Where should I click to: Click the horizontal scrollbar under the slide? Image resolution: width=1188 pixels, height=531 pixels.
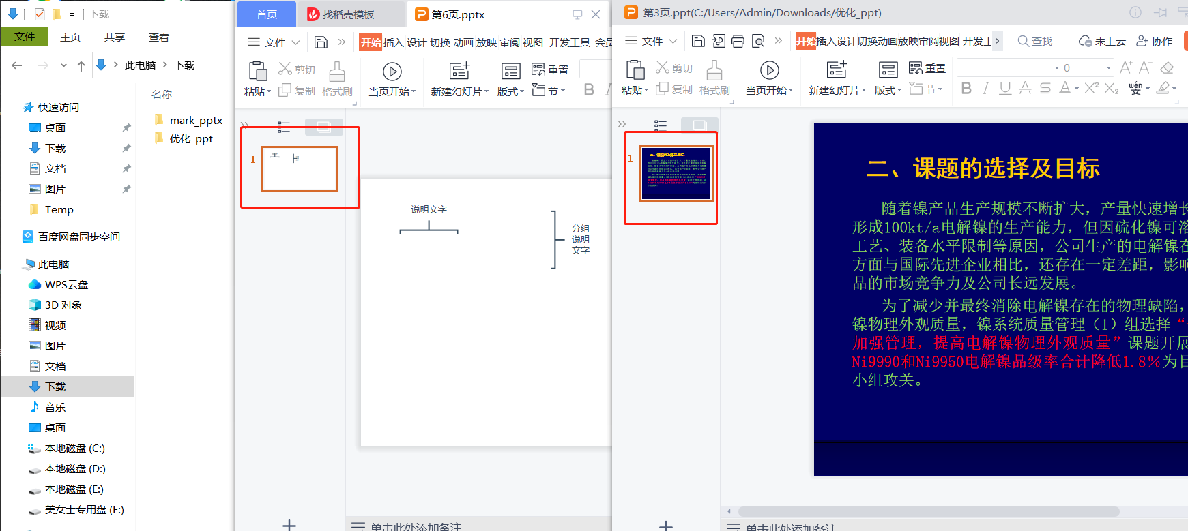929,511
